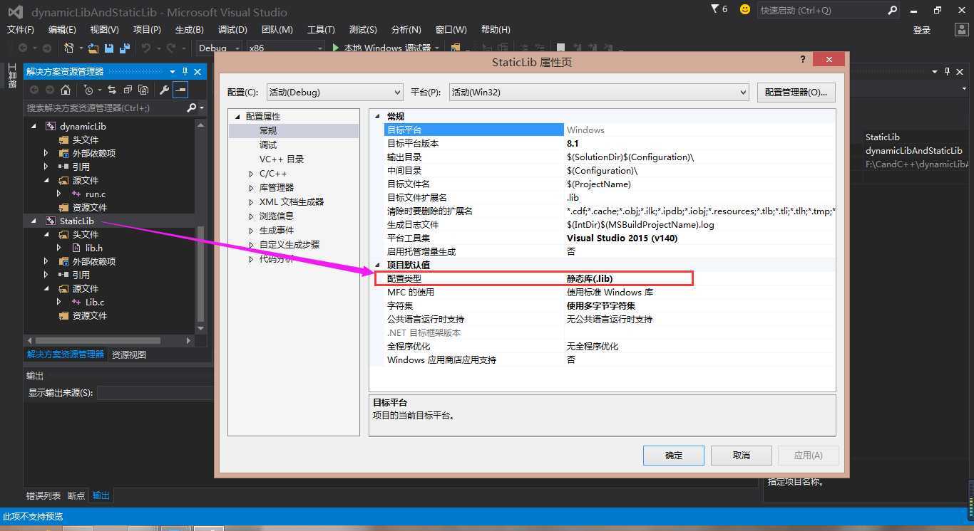Switch to the 错误列表 tab
This screenshot has width=974, height=531.
pos(43,495)
